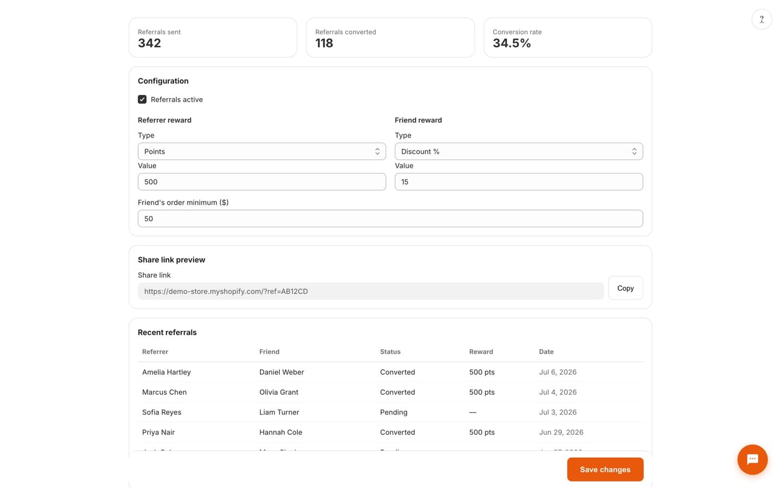Viewport: 781px width, 488px height.
Task: Click the Status column header
Action: pyautogui.click(x=390, y=352)
